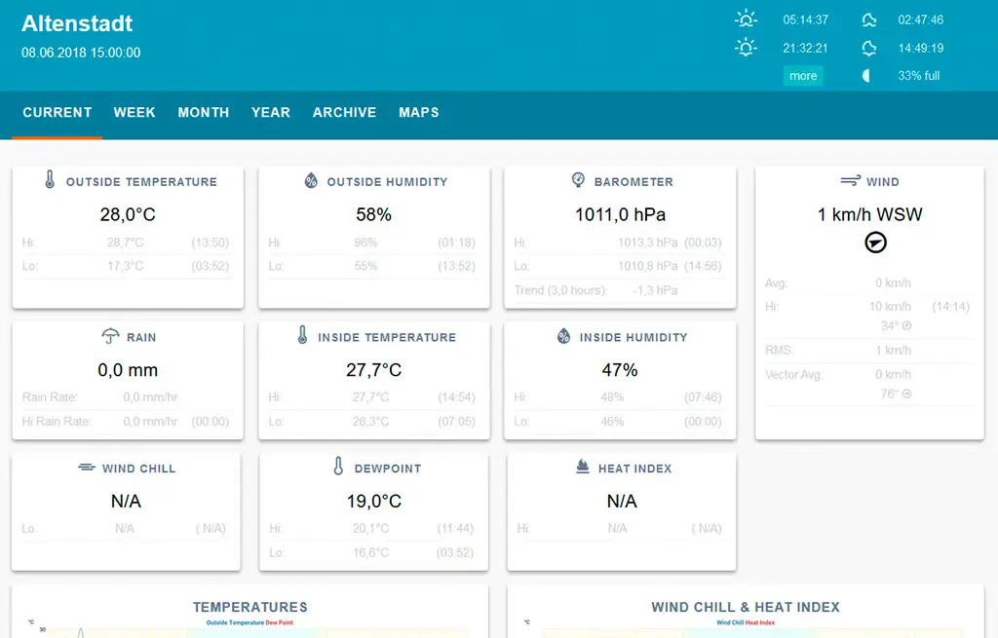Click the 33% full moon phase text
Viewport: 998px width, 638px height.
(918, 76)
